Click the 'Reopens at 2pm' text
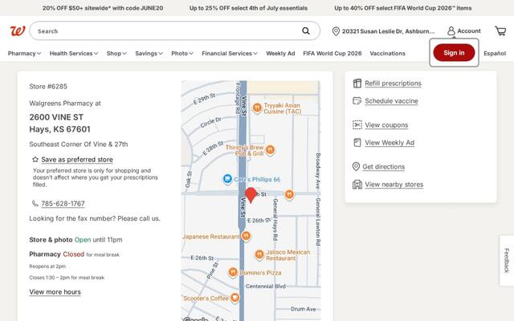Screen dimensions: 514x321 coord(47,266)
